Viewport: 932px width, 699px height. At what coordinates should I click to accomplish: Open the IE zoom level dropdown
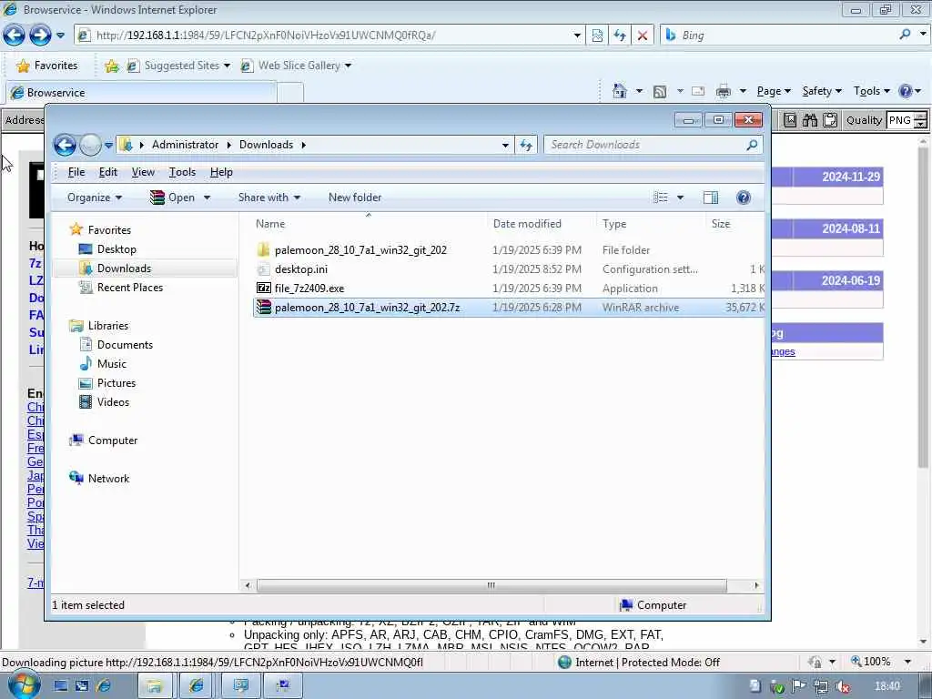click(907, 662)
